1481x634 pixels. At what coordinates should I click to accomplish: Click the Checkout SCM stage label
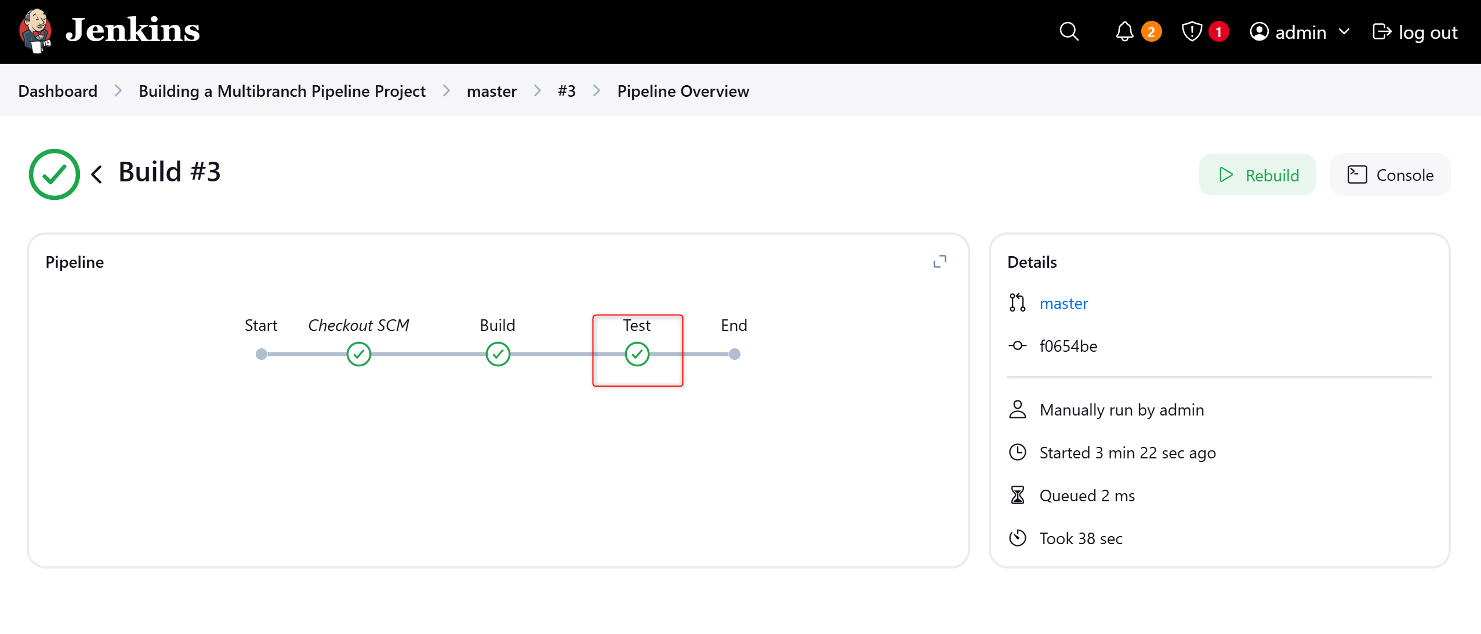(358, 325)
